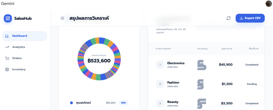
Task: Click the มูลค่าขาย column header
Action: tap(227, 49)
